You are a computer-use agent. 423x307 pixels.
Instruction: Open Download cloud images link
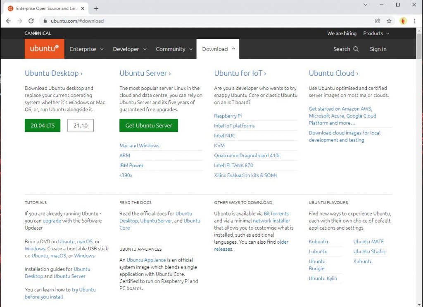[345, 136]
